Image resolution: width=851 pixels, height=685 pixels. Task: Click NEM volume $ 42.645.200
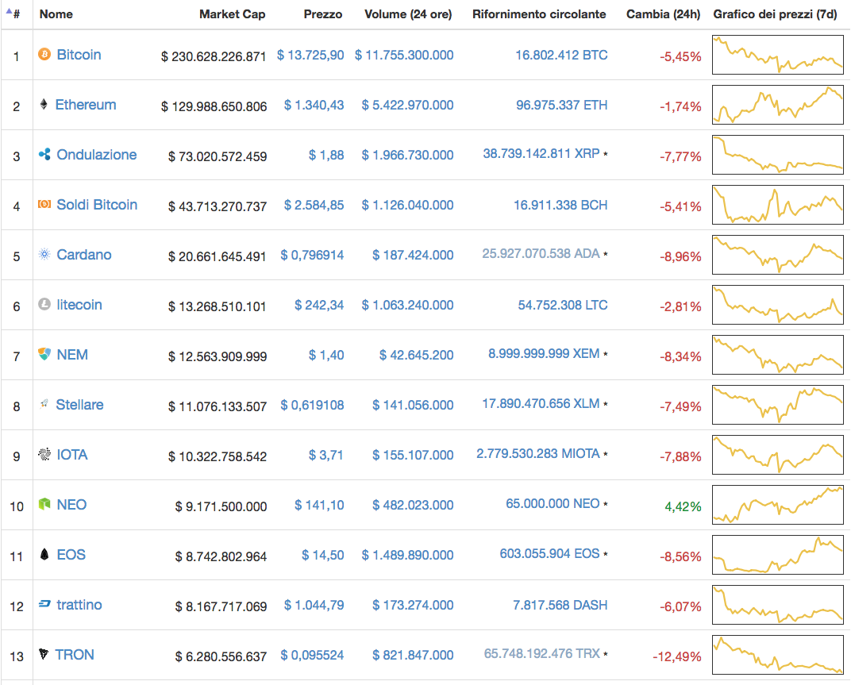[416, 355]
